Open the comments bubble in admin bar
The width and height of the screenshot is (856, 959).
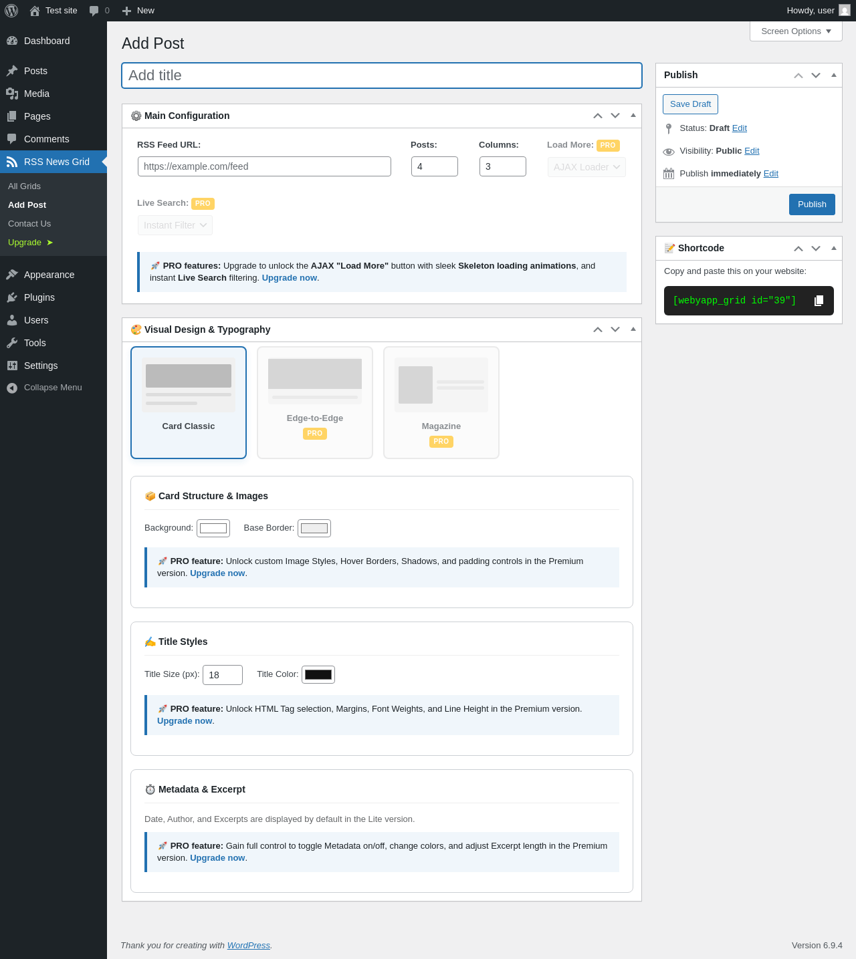pos(94,11)
